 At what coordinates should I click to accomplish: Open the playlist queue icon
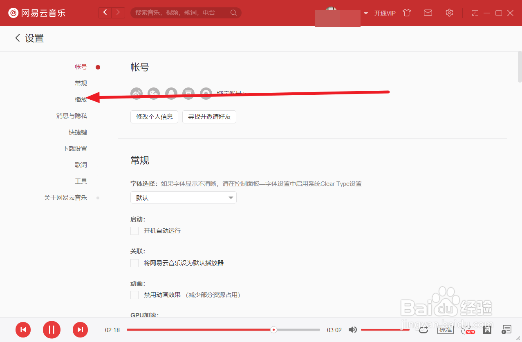507,329
